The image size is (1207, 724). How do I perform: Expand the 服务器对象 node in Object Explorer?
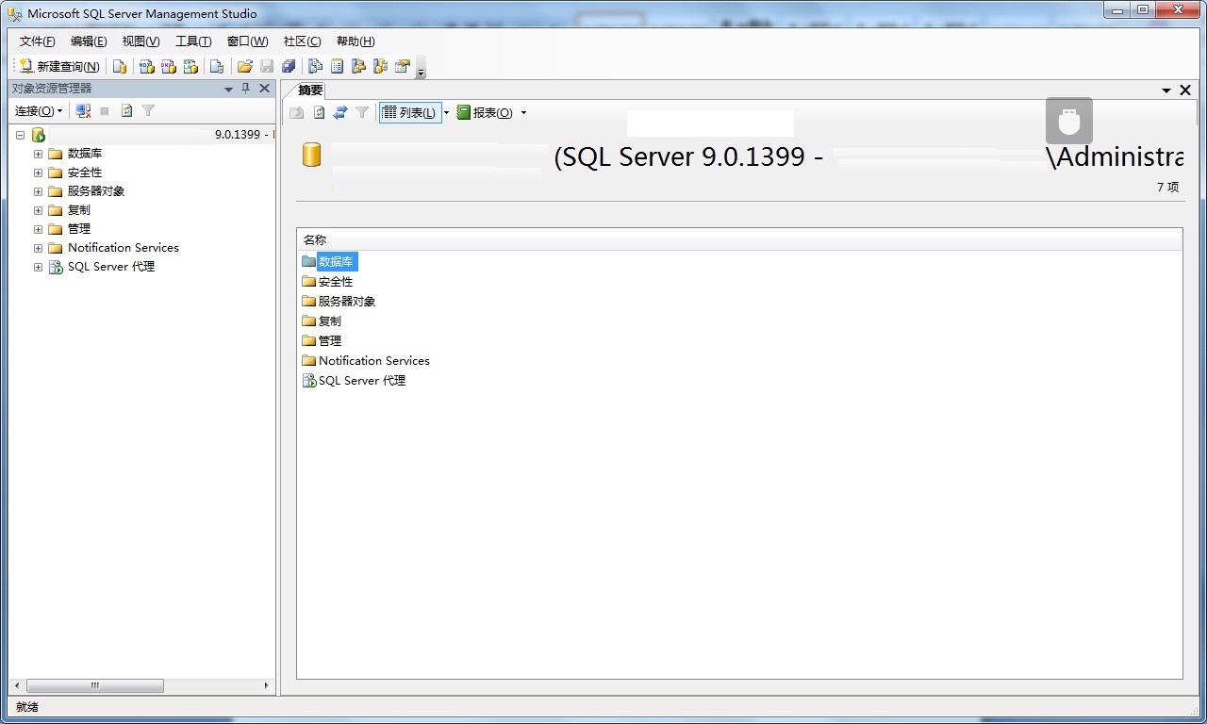click(x=38, y=191)
